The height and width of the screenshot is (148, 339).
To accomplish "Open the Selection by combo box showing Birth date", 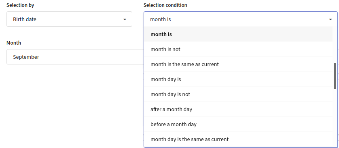I will coord(69,19).
